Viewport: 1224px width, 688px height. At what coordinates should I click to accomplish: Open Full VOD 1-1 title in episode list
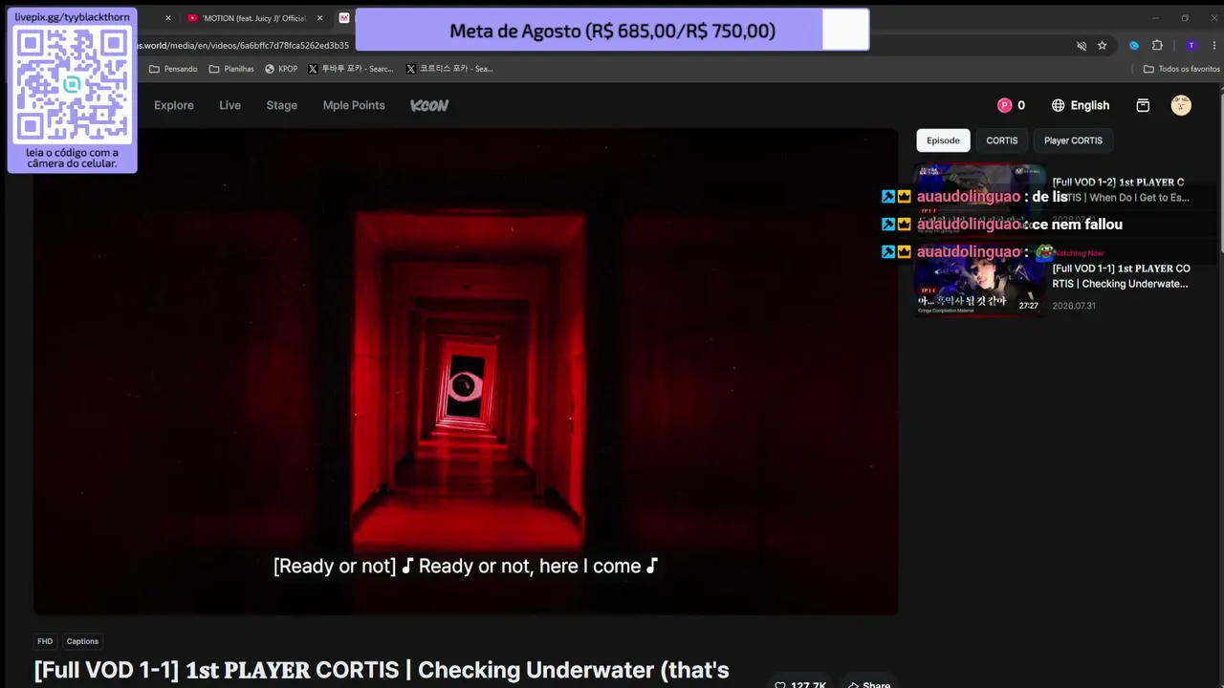[x=1121, y=276]
